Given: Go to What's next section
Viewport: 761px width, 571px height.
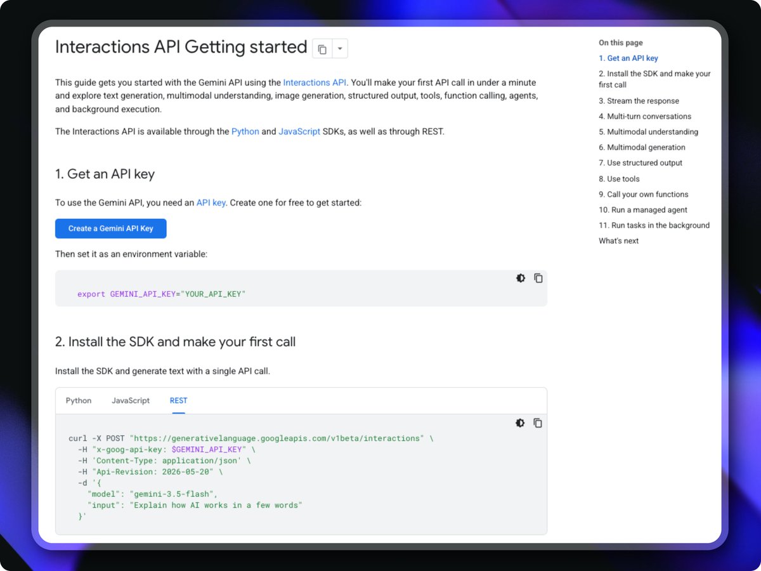Looking at the screenshot, I should pos(618,241).
